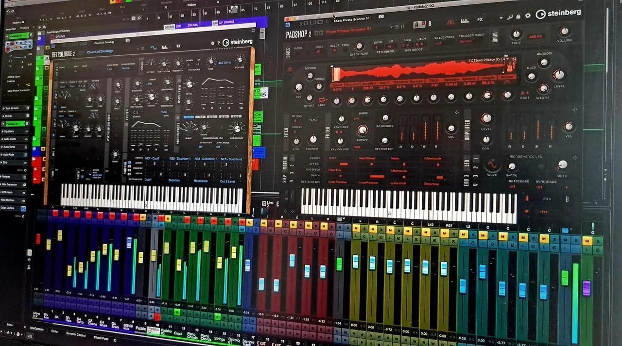Screen dimensions: 622x346
Task: Open the help question mark in Retrologue 2
Action: [x=218, y=43]
